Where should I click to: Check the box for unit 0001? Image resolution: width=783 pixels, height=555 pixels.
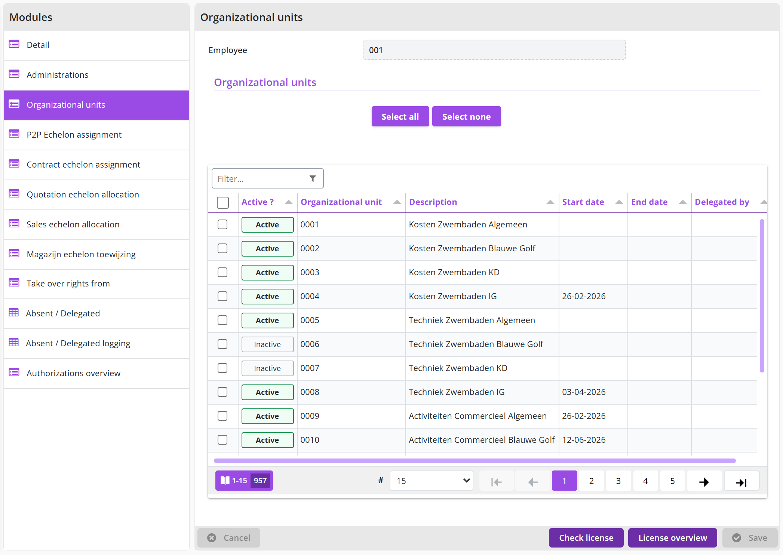tap(222, 224)
